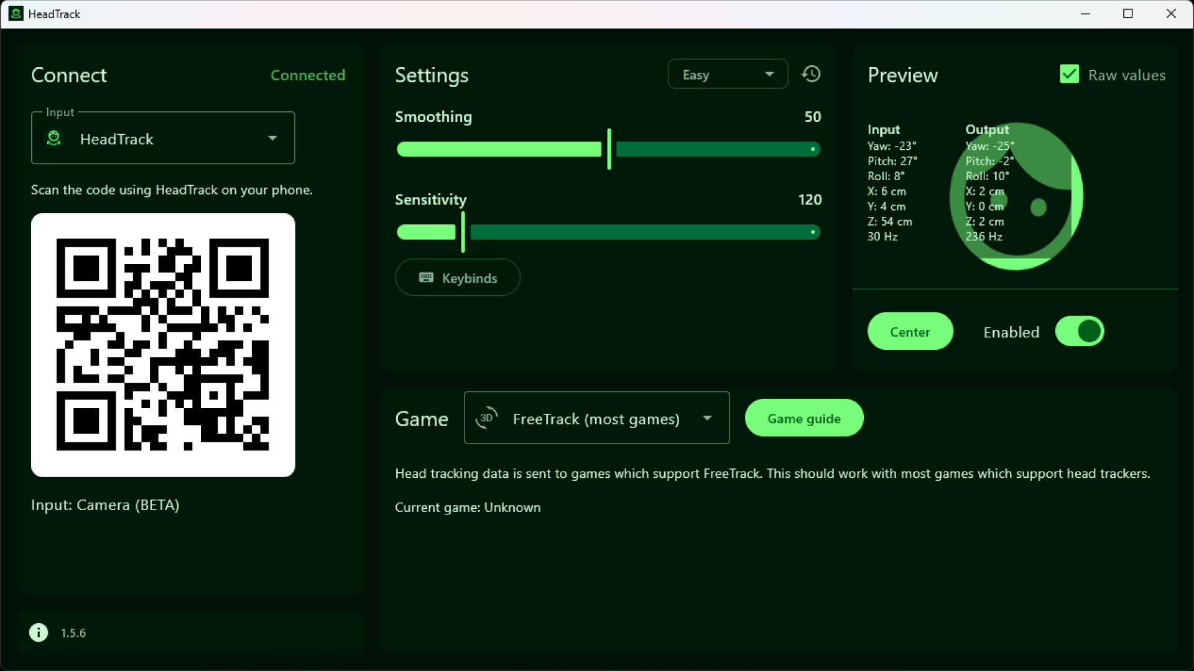Click the head orientation preview circle
The width and height of the screenshot is (1194, 671).
(1016, 196)
